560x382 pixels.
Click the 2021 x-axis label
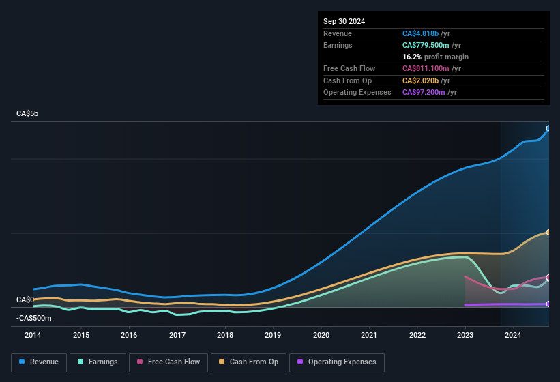click(x=369, y=335)
